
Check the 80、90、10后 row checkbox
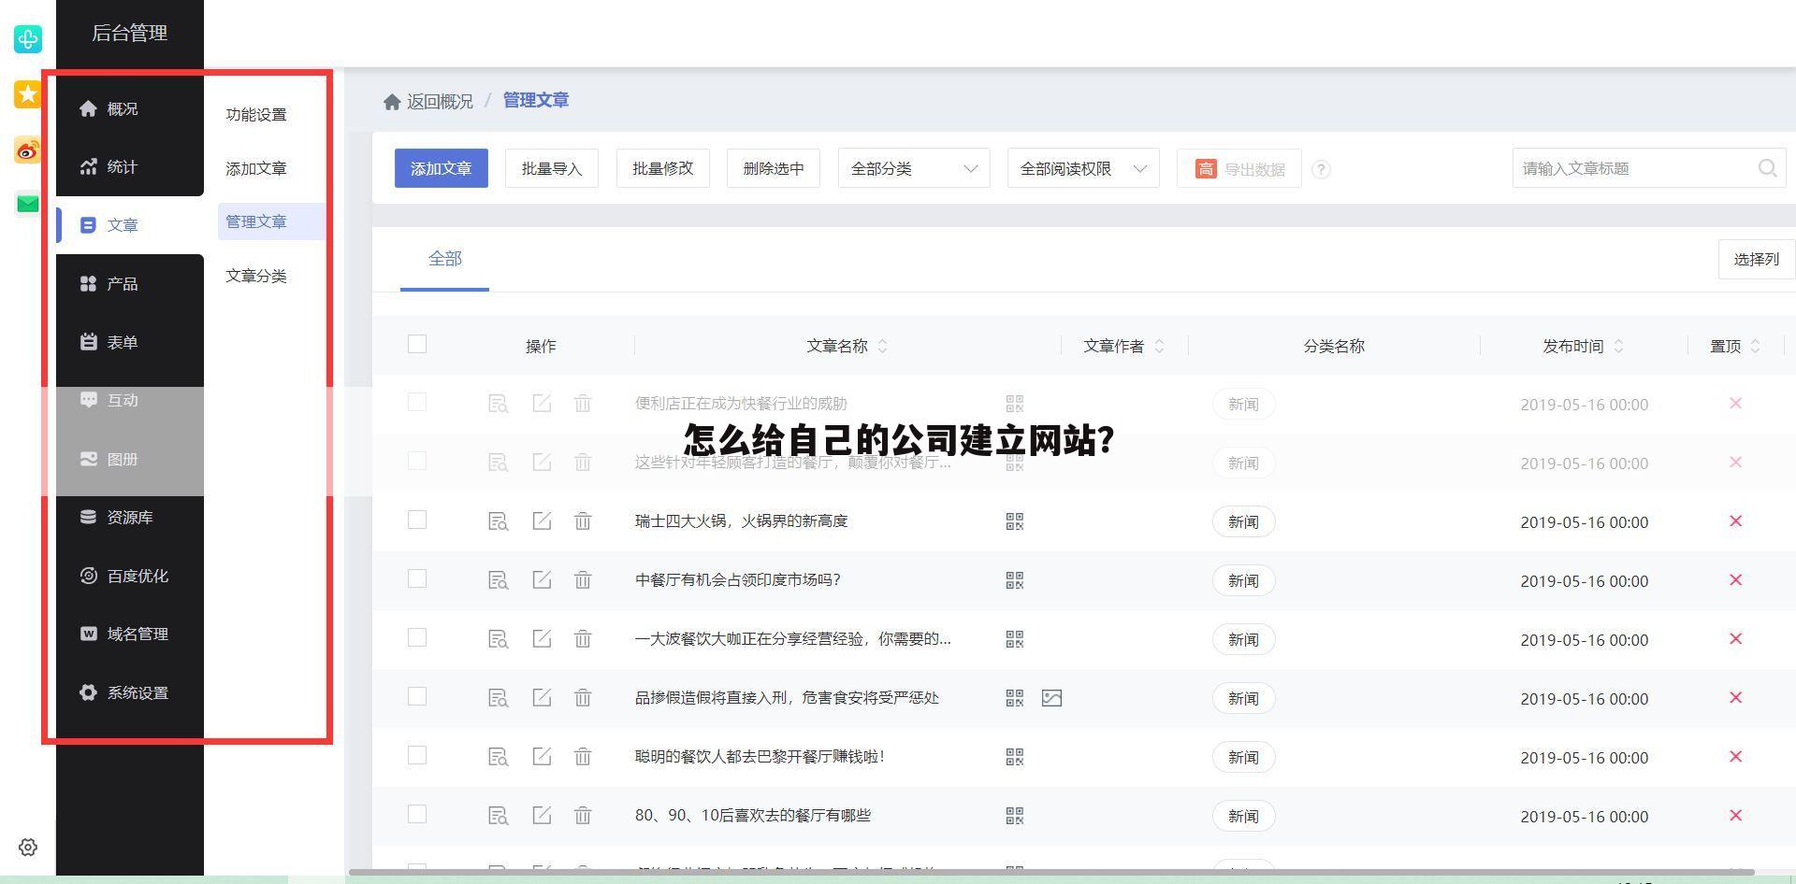click(x=417, y=814)
